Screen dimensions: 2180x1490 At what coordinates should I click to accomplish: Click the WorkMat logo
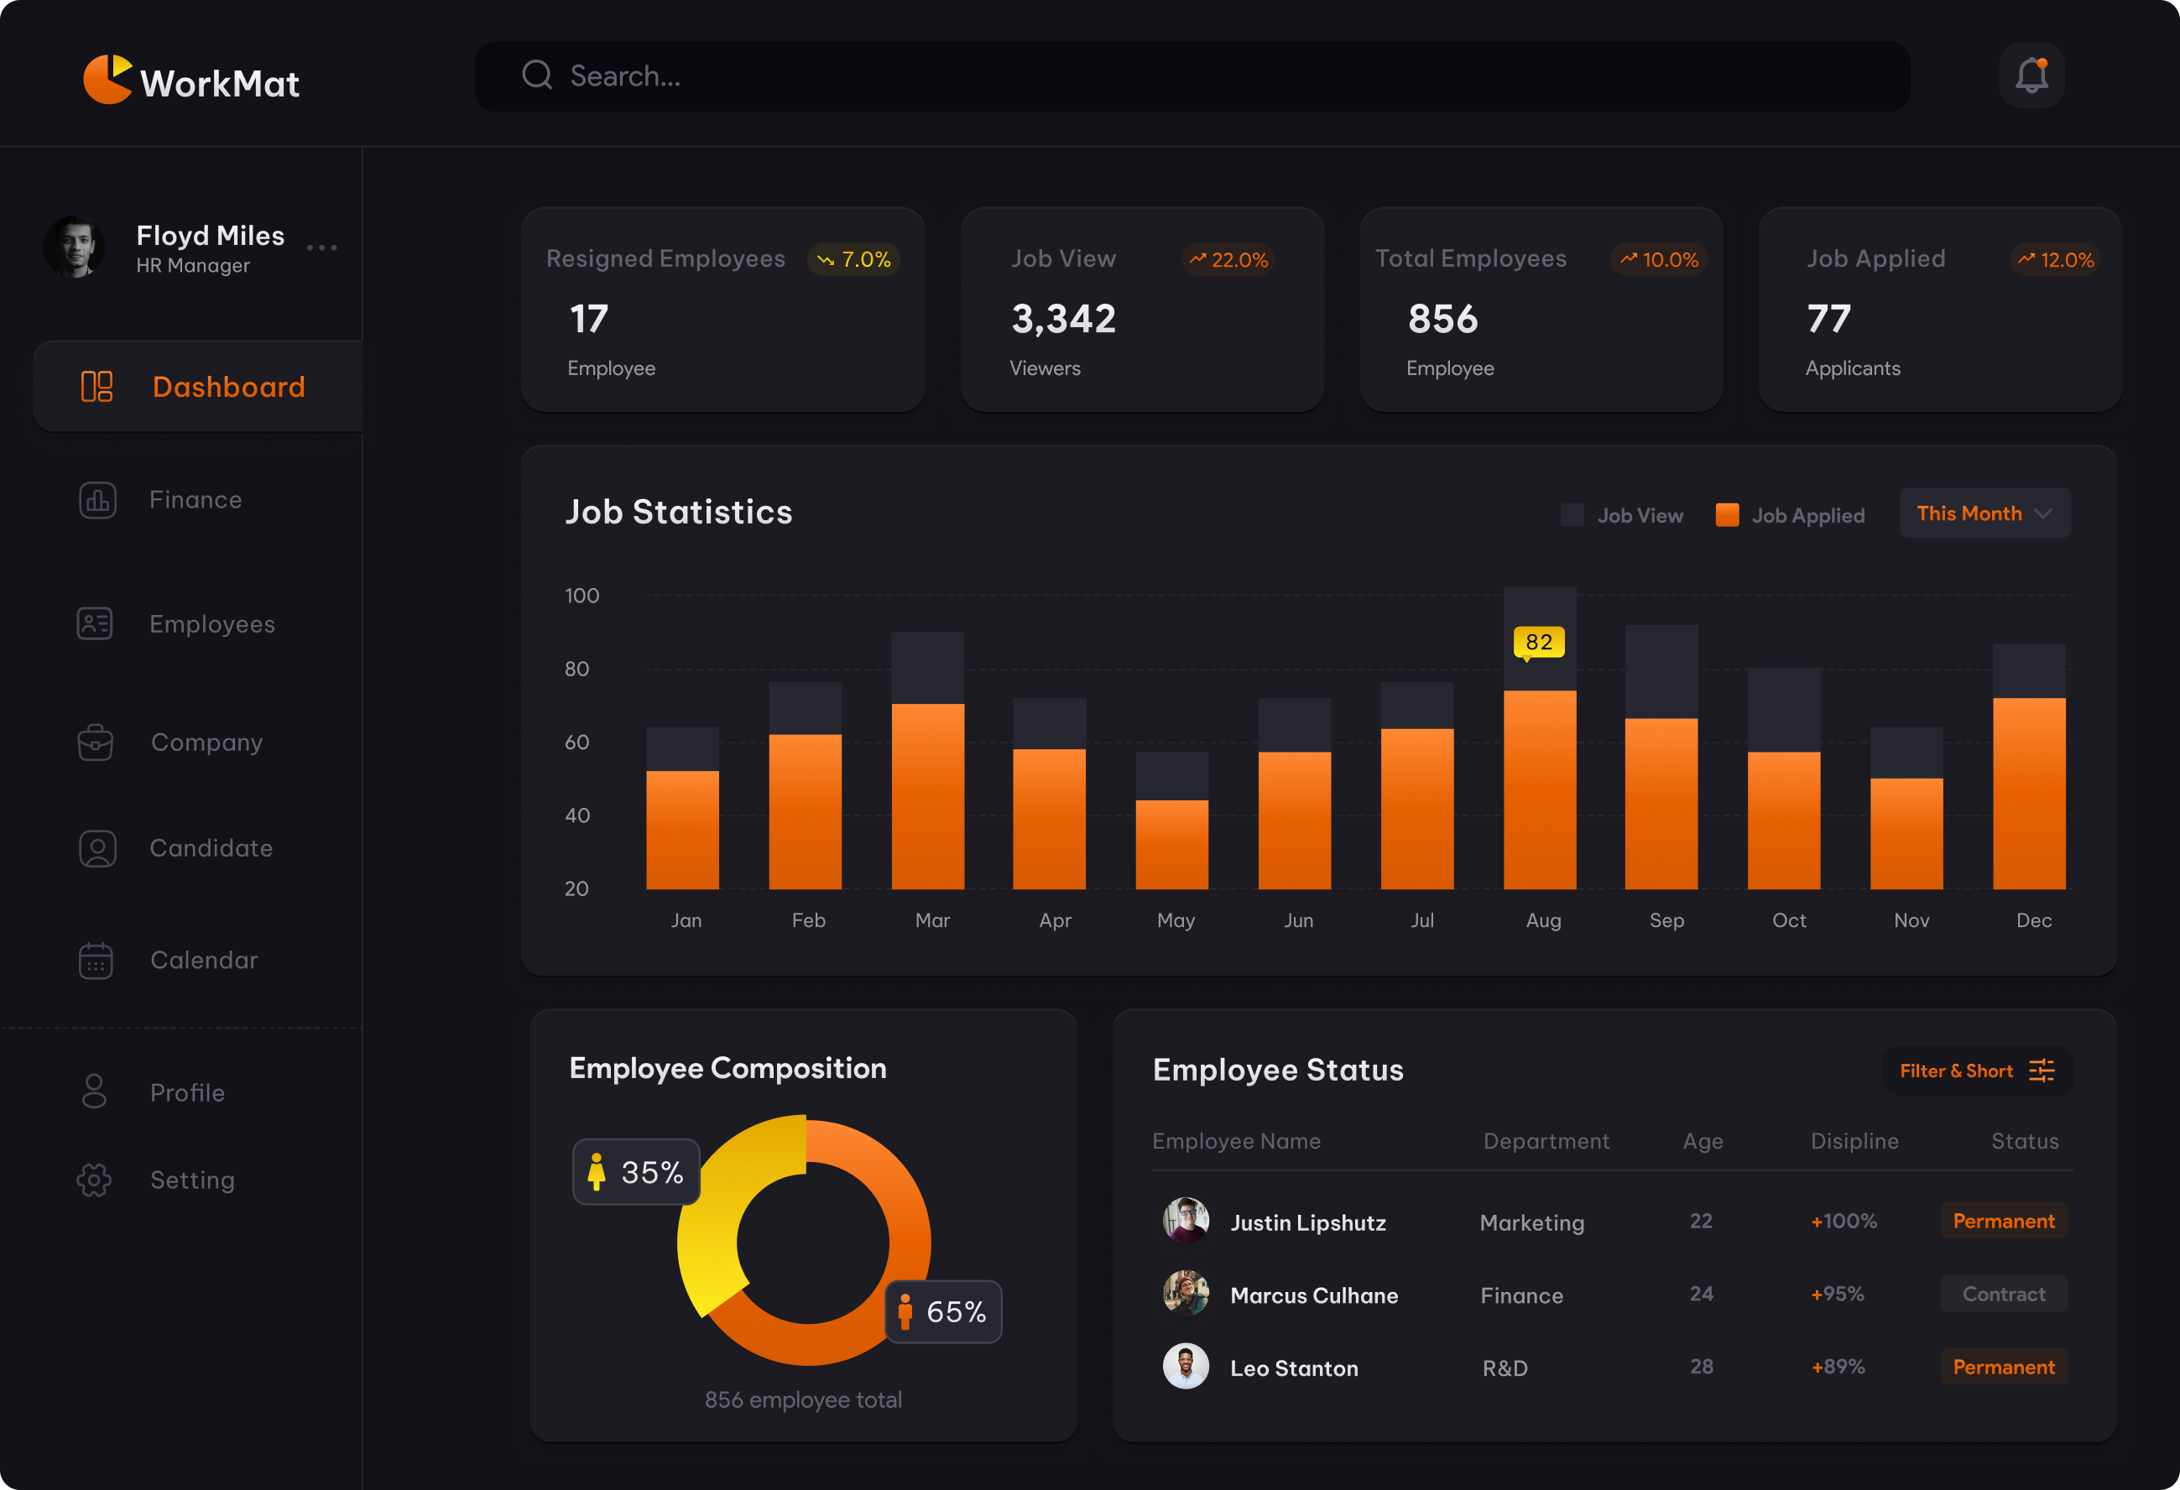pyautogui.click(x=192, y=81)
